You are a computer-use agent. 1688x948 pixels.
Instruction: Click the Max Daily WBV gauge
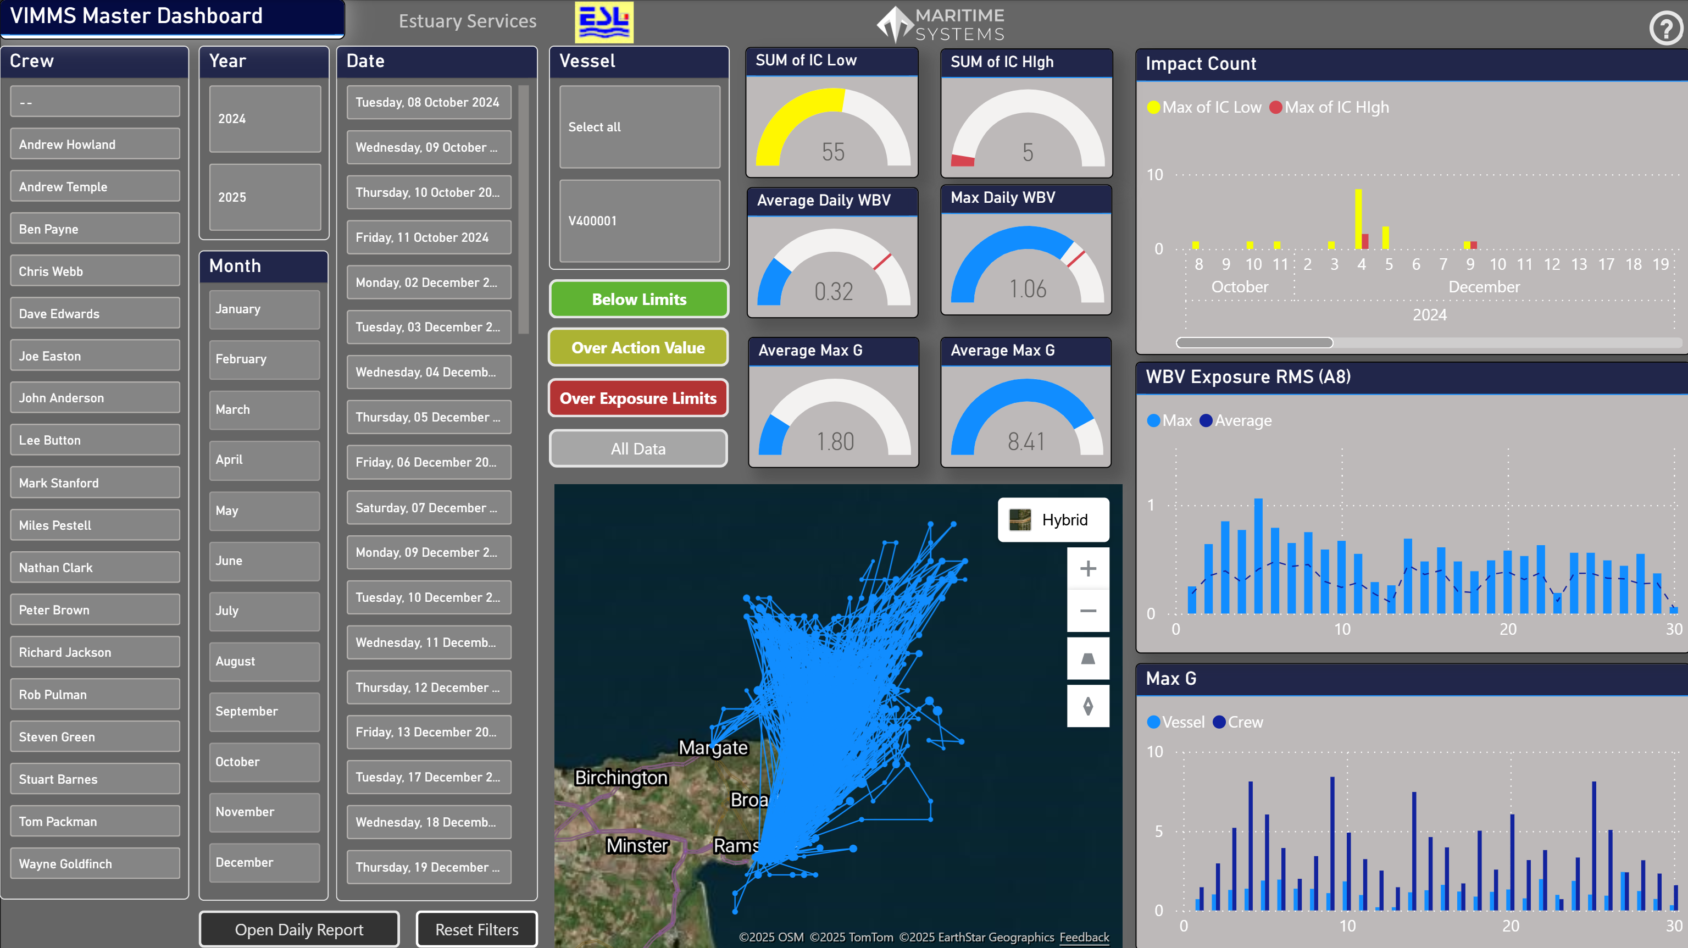pos(1027,264)
